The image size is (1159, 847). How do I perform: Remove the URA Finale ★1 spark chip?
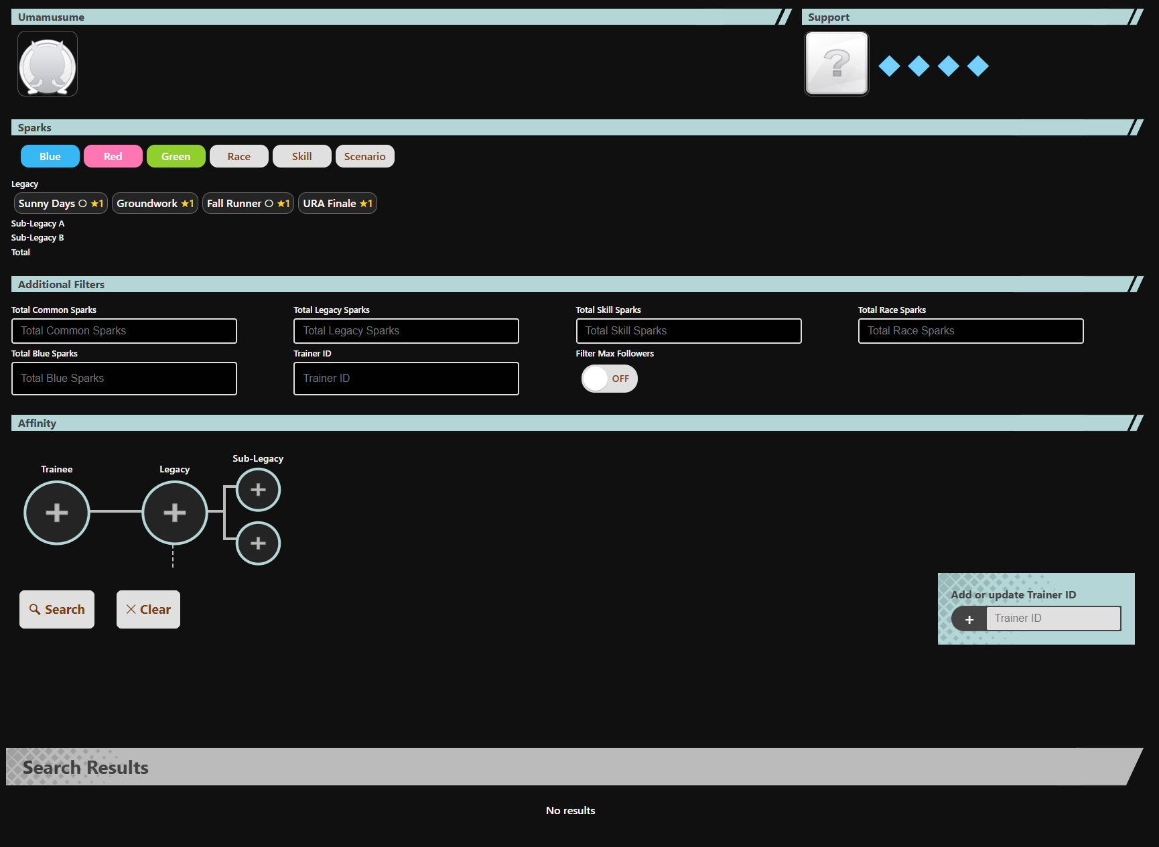(338, 203)
